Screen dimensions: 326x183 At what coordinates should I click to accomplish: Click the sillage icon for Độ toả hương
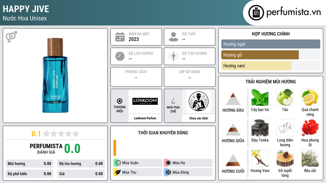point(174,56)
